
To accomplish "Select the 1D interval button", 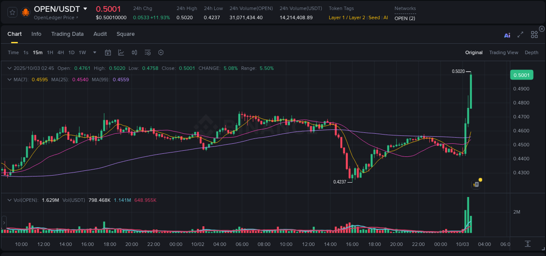I will 71,52.
